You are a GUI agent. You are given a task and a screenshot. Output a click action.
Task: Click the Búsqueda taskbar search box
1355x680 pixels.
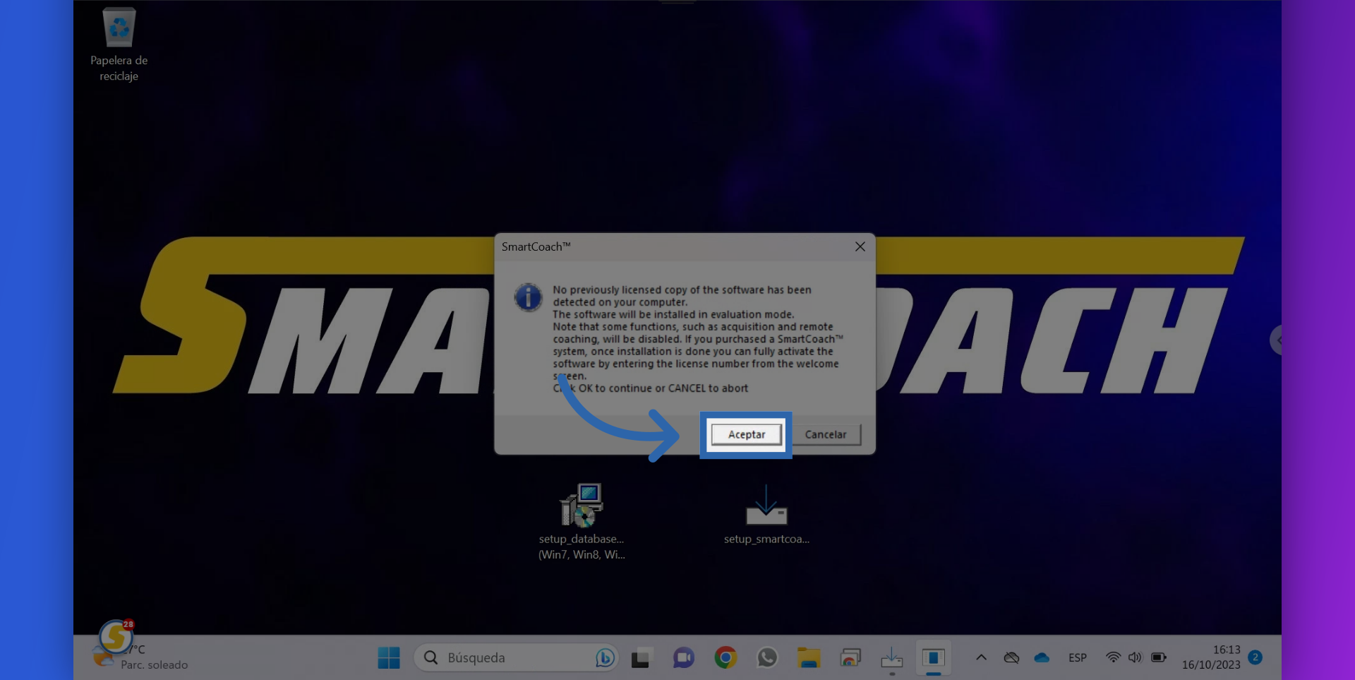[517, 657]
